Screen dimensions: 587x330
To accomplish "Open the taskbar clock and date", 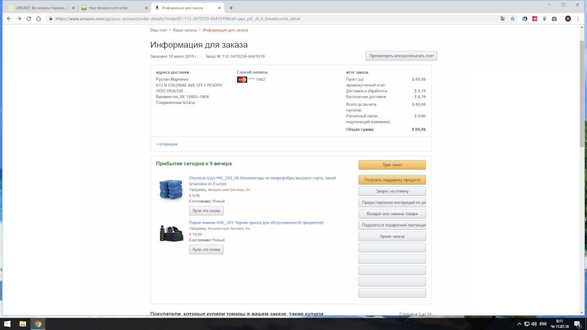I will 560,324.
